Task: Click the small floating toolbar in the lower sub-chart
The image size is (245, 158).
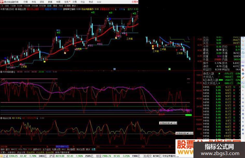Action: [x=184, y=133]
